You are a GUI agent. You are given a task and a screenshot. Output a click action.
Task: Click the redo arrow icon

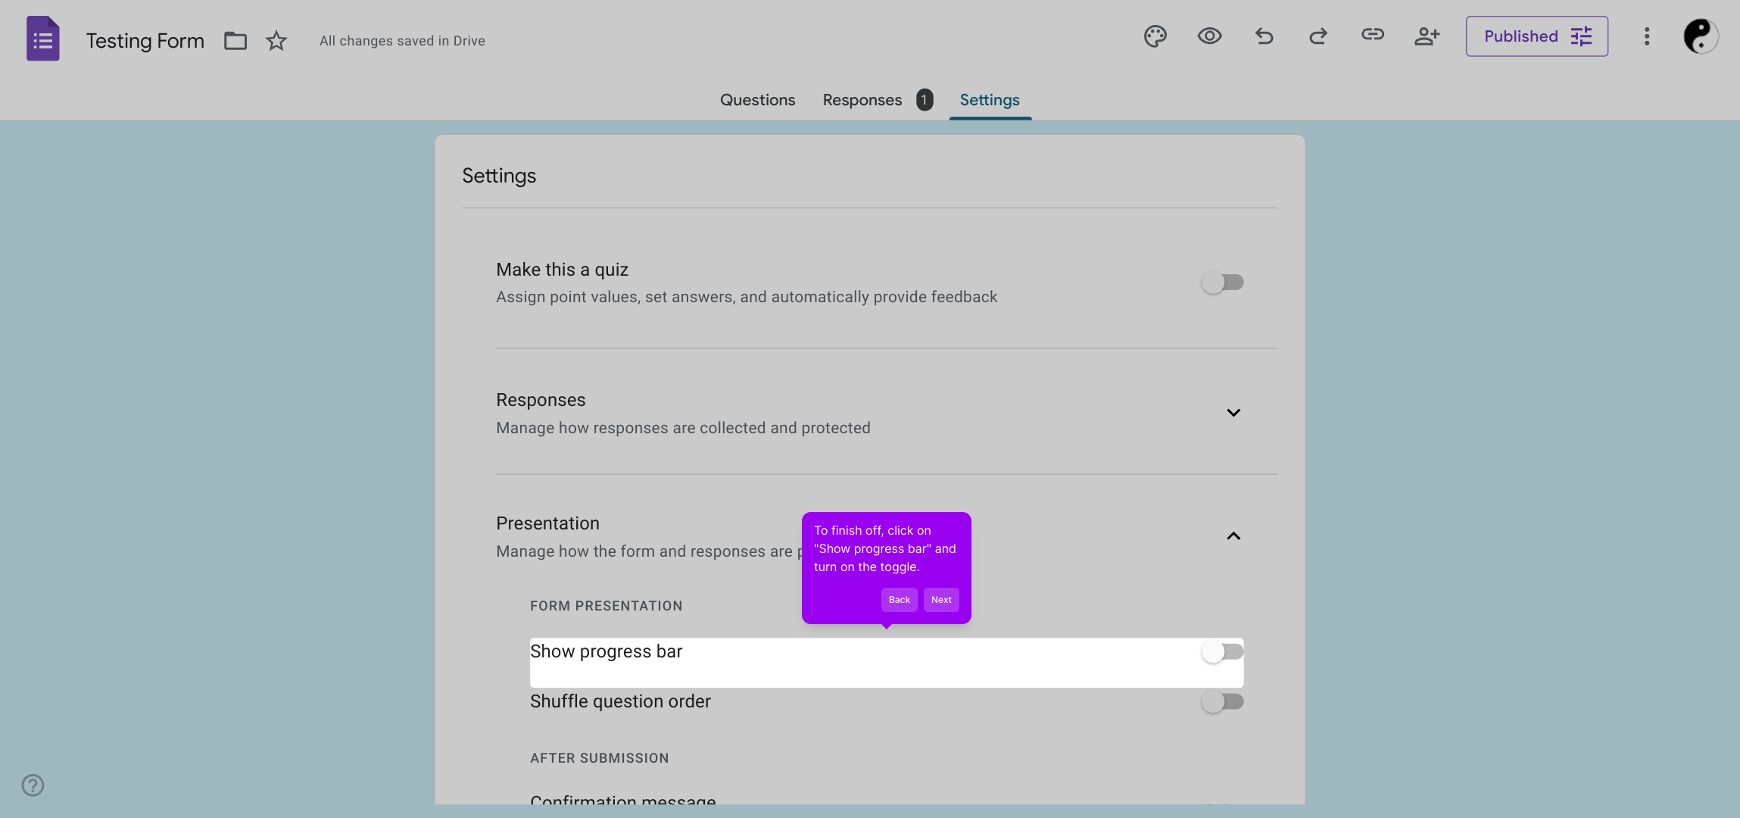(x=1318, y=36)
